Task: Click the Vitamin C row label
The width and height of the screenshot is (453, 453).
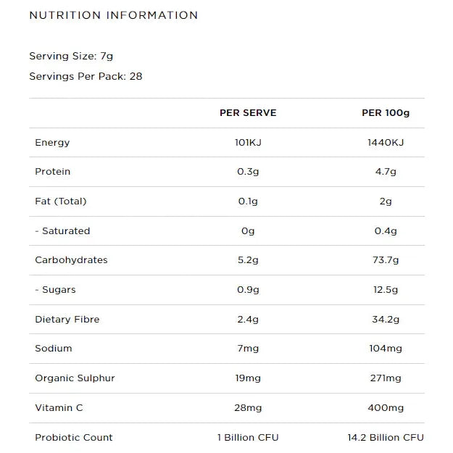Action: [x=59, y=408]
